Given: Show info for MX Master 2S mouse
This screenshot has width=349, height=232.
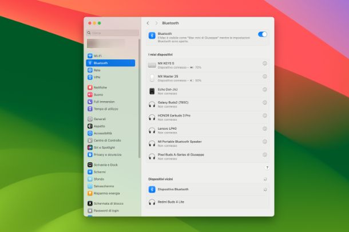Looking at the screenshot, I should pos(264,77).
